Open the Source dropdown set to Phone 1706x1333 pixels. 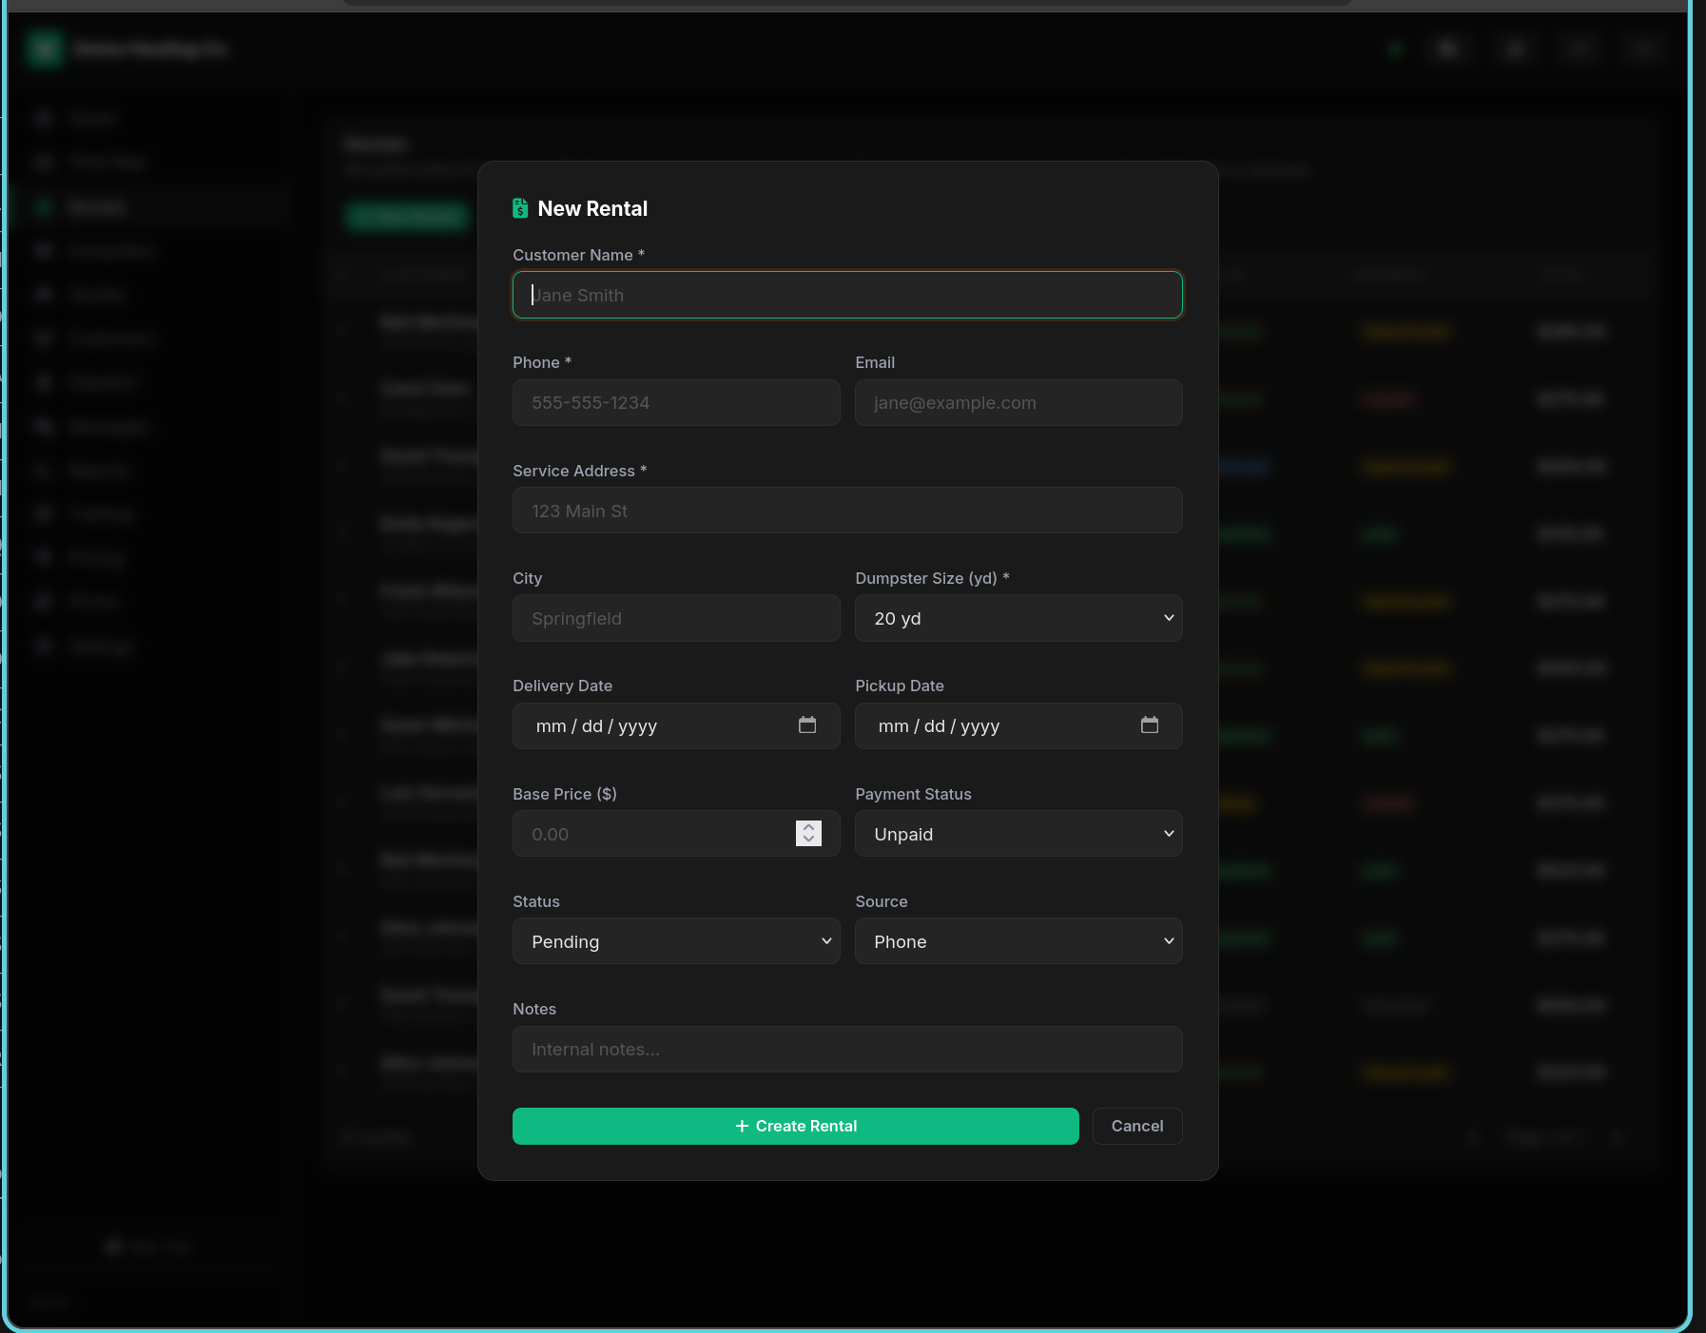pos(1018,941)
